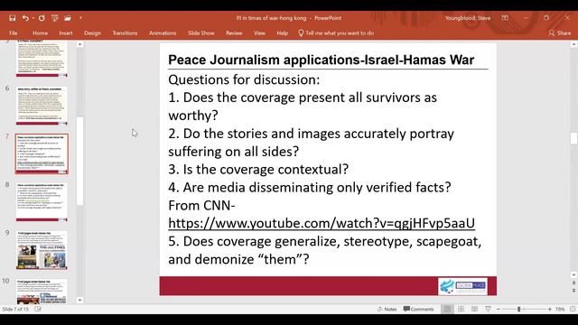The width and height of the screenshot is (578, 325).
Task: Start slide show from beginning icon in quick access toolbar
Action: pyautogui.click(x=54, y=18)
